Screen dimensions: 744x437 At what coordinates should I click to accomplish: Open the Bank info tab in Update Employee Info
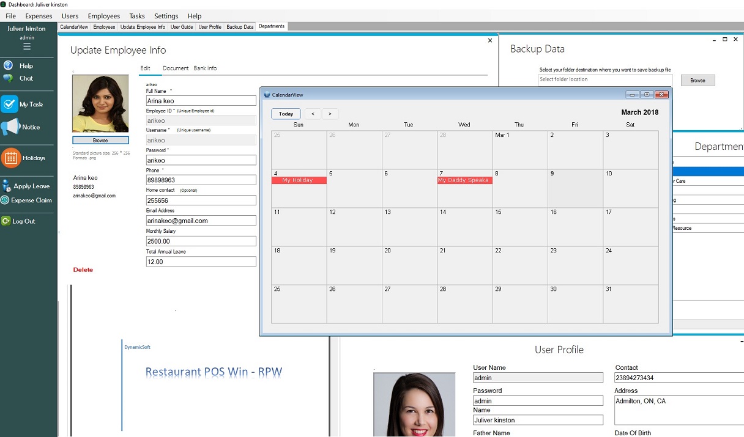pos(205,68)
